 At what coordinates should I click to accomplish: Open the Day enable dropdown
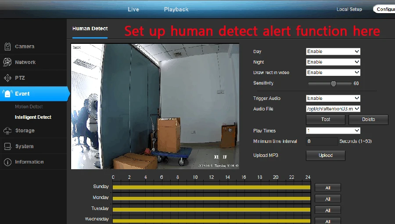click(x=333, y=51)
